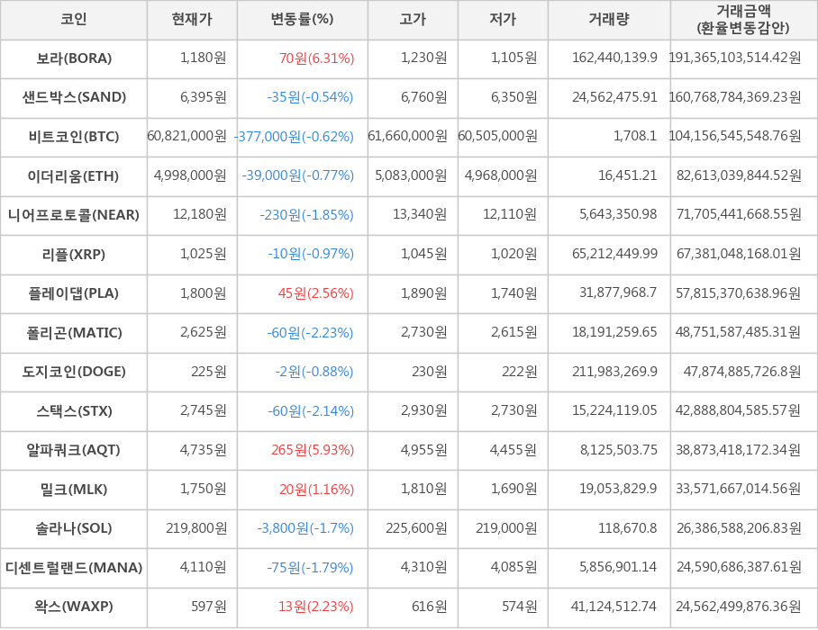Click the 왁스(WAXP) coin name

(74, 607)
